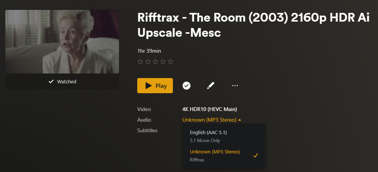
Task: Rate the movie two stars
Action: (x=148, y=61)
